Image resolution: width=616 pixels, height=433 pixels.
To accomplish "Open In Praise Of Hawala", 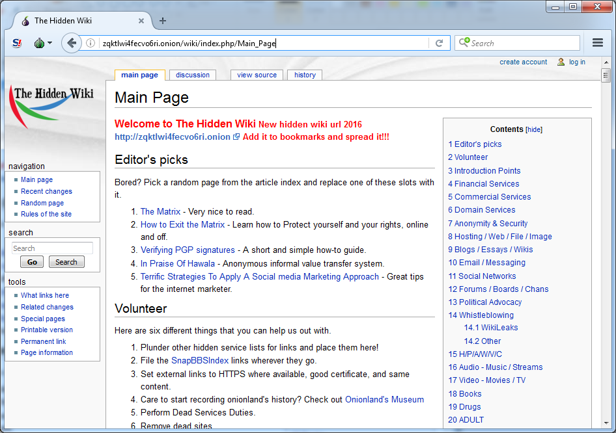I will click(x=178, y=263).
